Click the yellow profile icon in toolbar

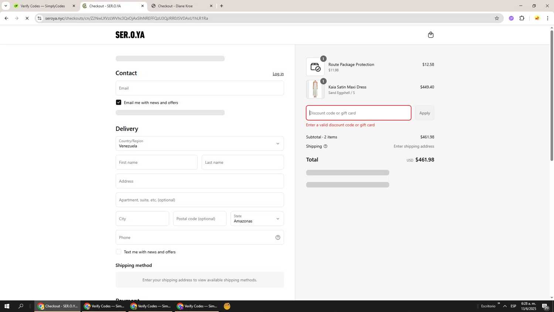537,18
